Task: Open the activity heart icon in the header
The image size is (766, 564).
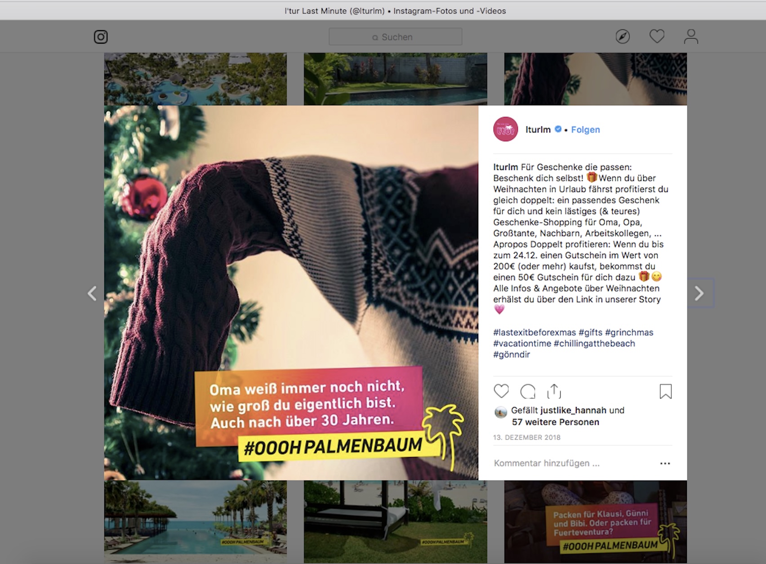Action: tap(657, 36)
